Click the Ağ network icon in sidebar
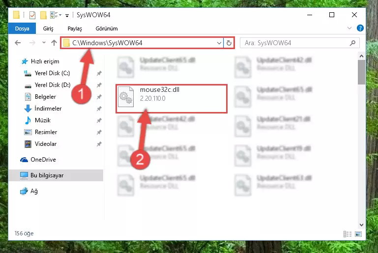This screenshot has height=253, width=378. point(24,191)
